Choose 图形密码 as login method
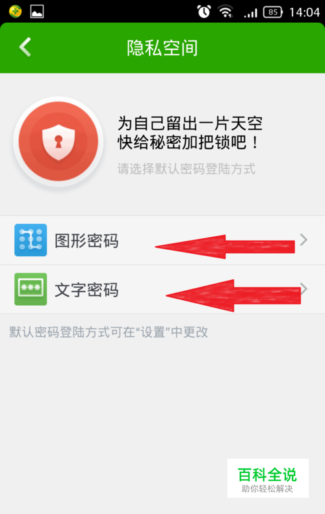 pos(162,240)
